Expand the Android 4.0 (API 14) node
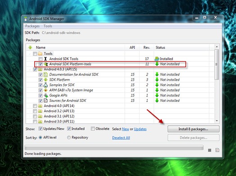The width and height of the screenshot is (236, 176). click(x=30, y=106)
